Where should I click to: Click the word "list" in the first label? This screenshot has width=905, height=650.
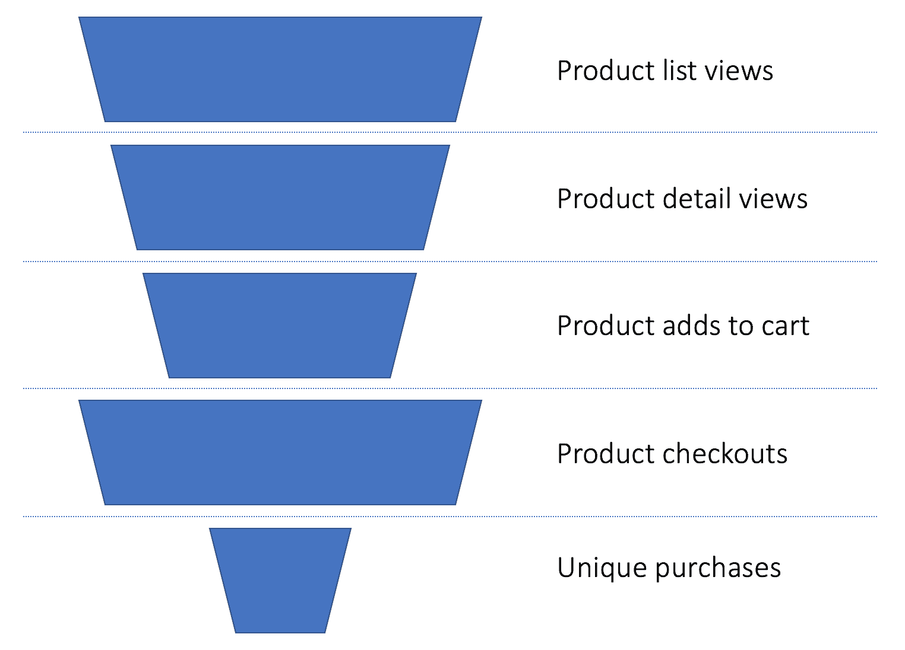[667, 71]
